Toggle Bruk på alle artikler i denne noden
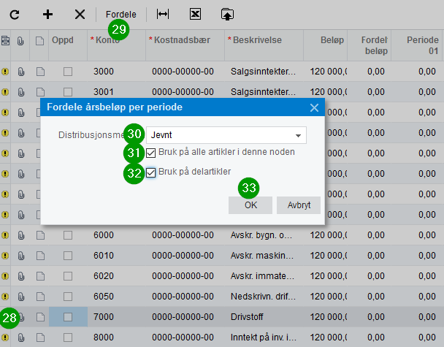This screenshot has height=347, width=444. (x=151, y=153)
